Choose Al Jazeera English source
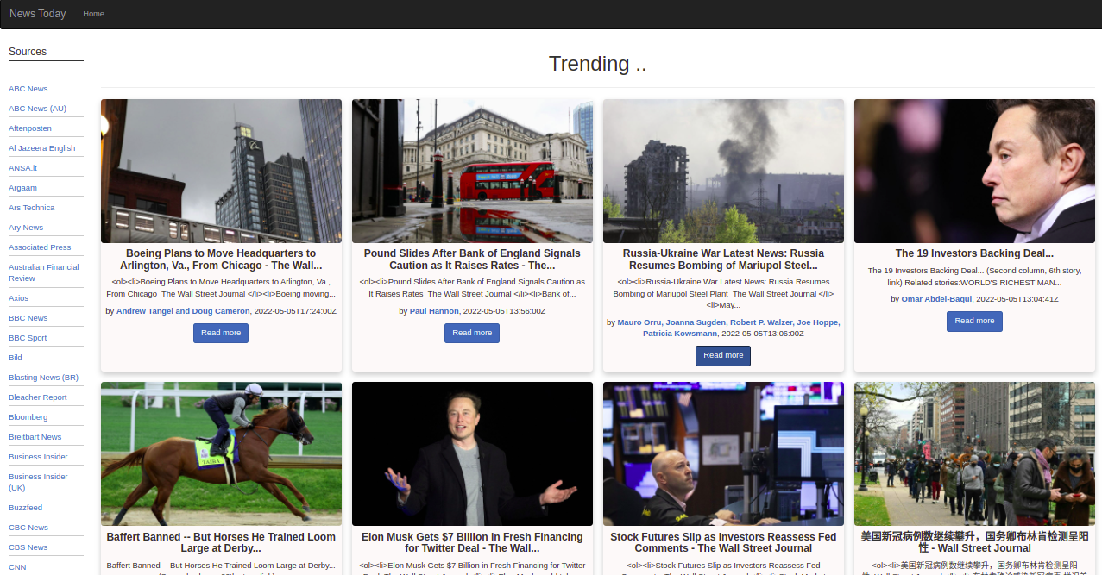1102x575 pixels. (x=42, y=148)
